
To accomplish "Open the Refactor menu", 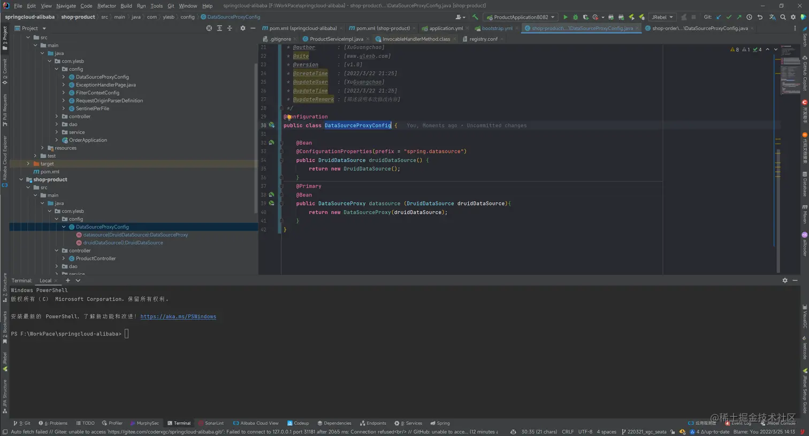I will click(x=106, y=6).
